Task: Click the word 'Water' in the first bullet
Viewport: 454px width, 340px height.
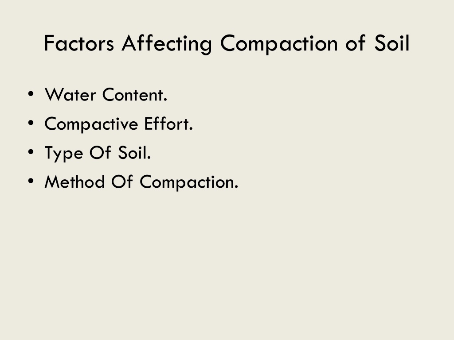Action: (70, 95)
